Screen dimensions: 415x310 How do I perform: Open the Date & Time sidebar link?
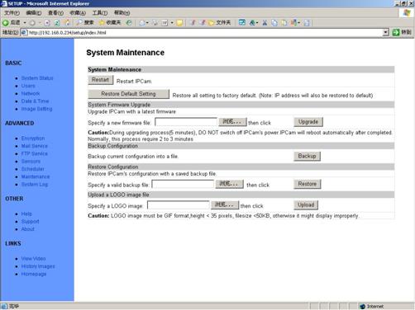click(35, 101)
